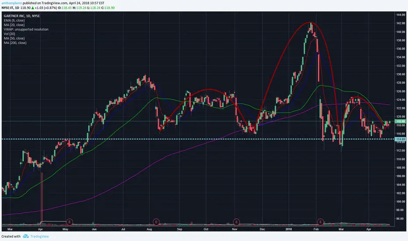Open the TradingView link beside Created with
Image resolution: width=408 pixels, height=241 pixels.
39,236
